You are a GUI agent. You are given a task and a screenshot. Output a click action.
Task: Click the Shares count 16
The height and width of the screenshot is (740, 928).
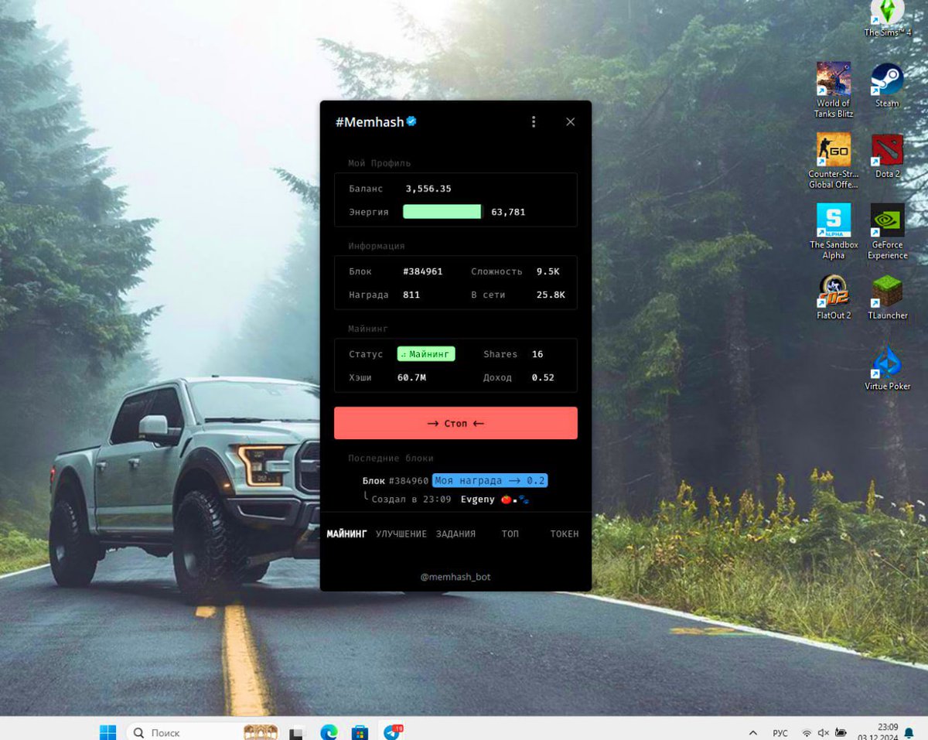coord(537,354)
